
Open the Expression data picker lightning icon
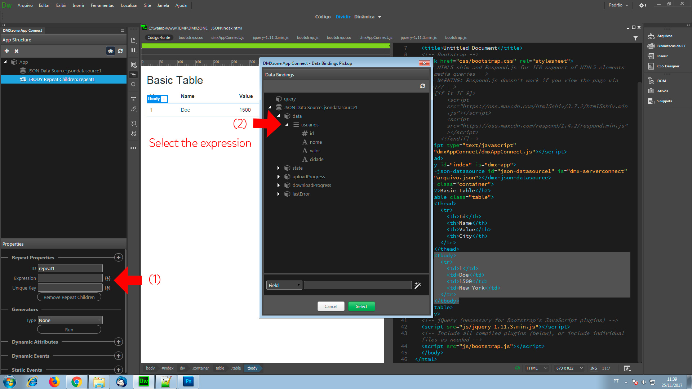click(x=107, y=278)
